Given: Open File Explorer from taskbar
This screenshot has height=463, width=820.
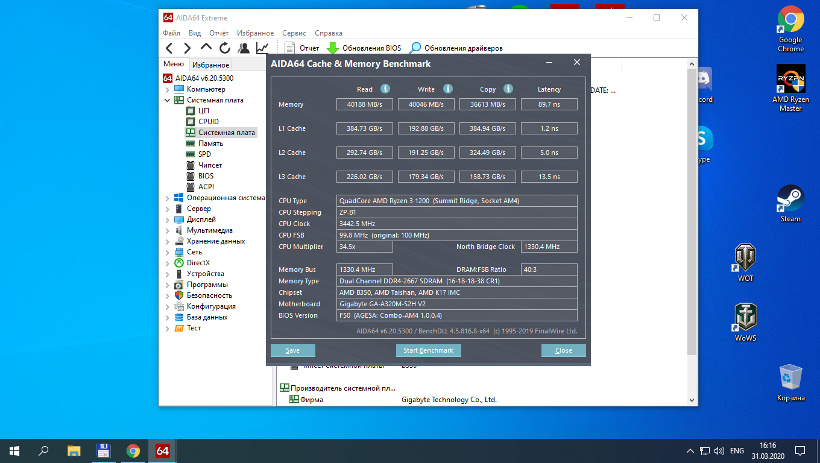Looking at the screenshot, I should point(74,451).
